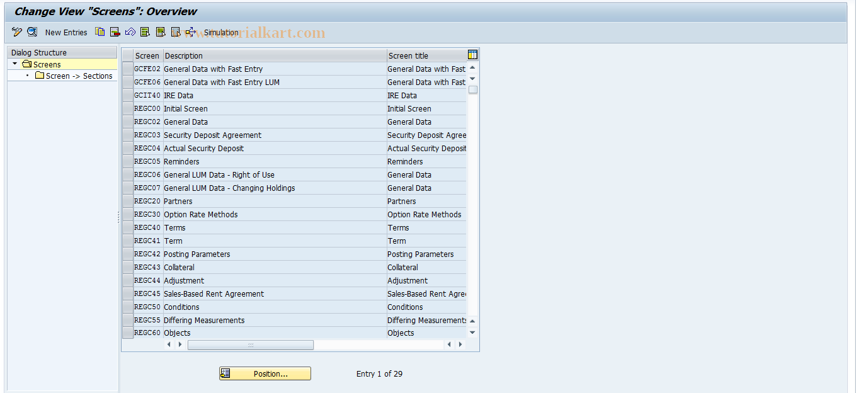Select row marker for GCIT40
Viewport: 856px width, 393px height.
point(128,96)
